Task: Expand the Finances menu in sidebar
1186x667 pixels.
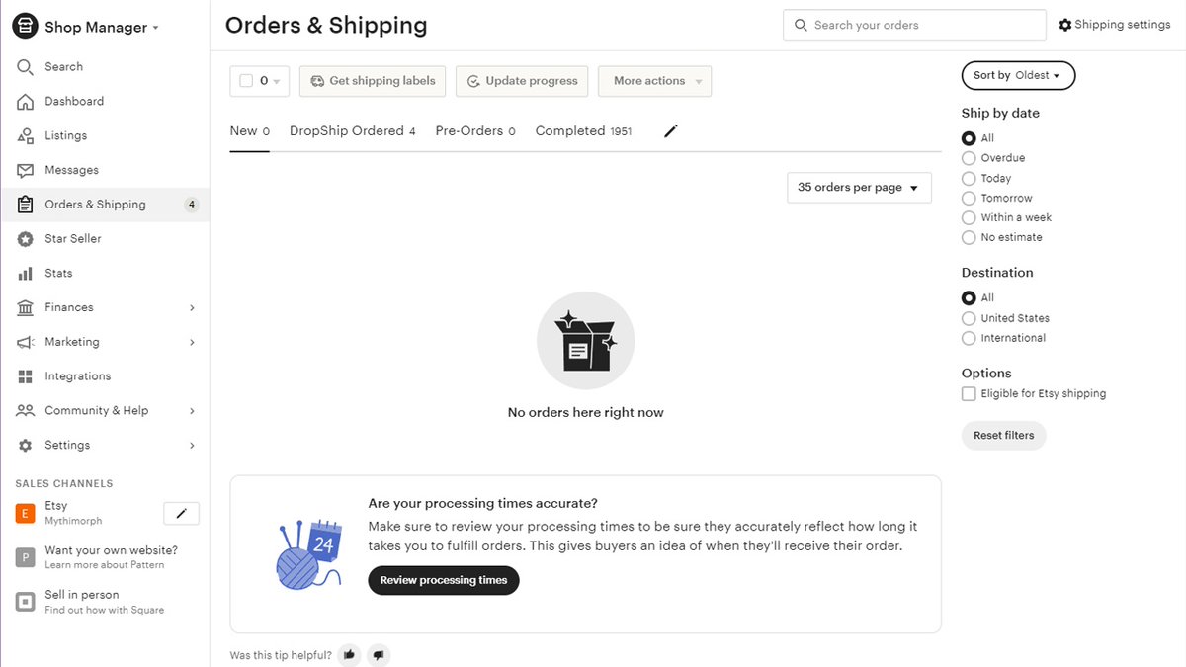Action: click(x=105, y=308)
